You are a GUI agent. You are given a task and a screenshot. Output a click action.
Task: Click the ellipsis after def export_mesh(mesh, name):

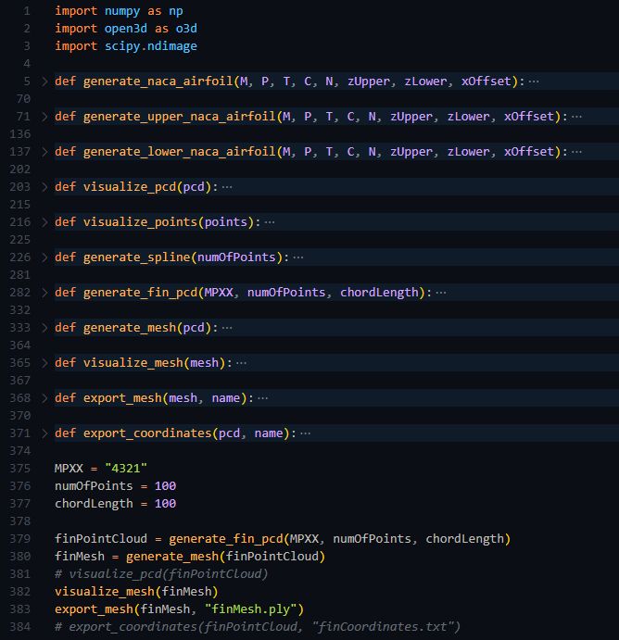(x=262, y=398)
